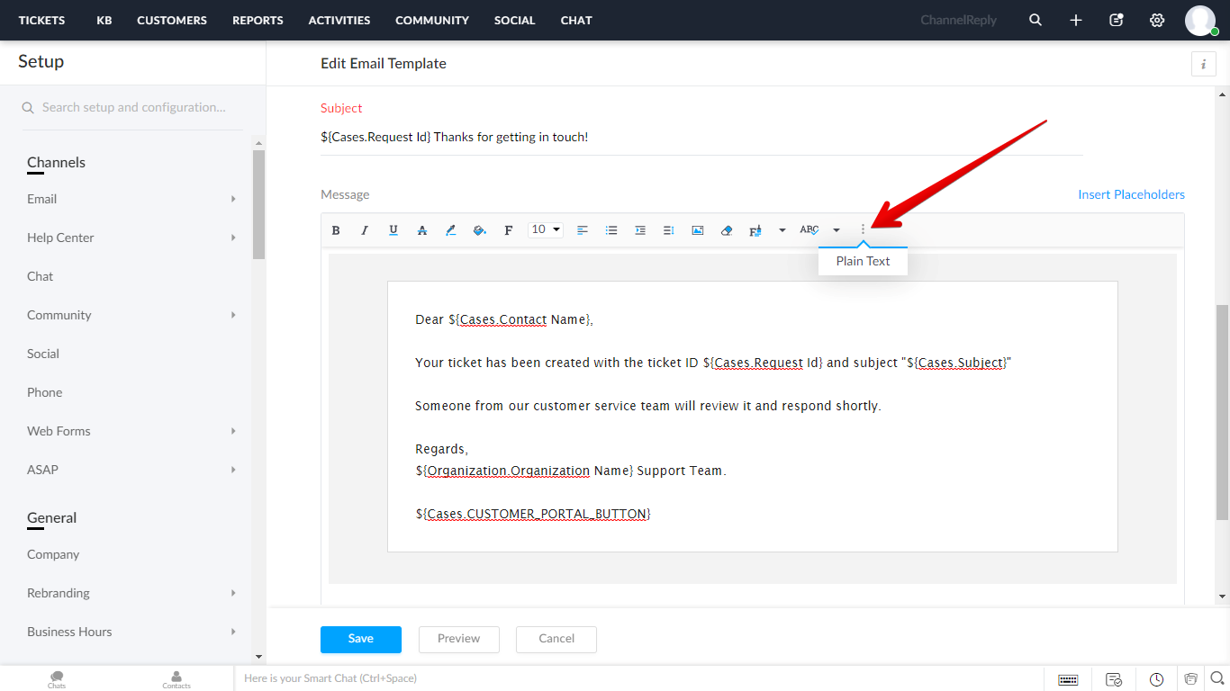Open the CHAT tab in top bar
The height and width of the screenshot is (691, 1230).
pyautogui.click(x=576, y=20)
